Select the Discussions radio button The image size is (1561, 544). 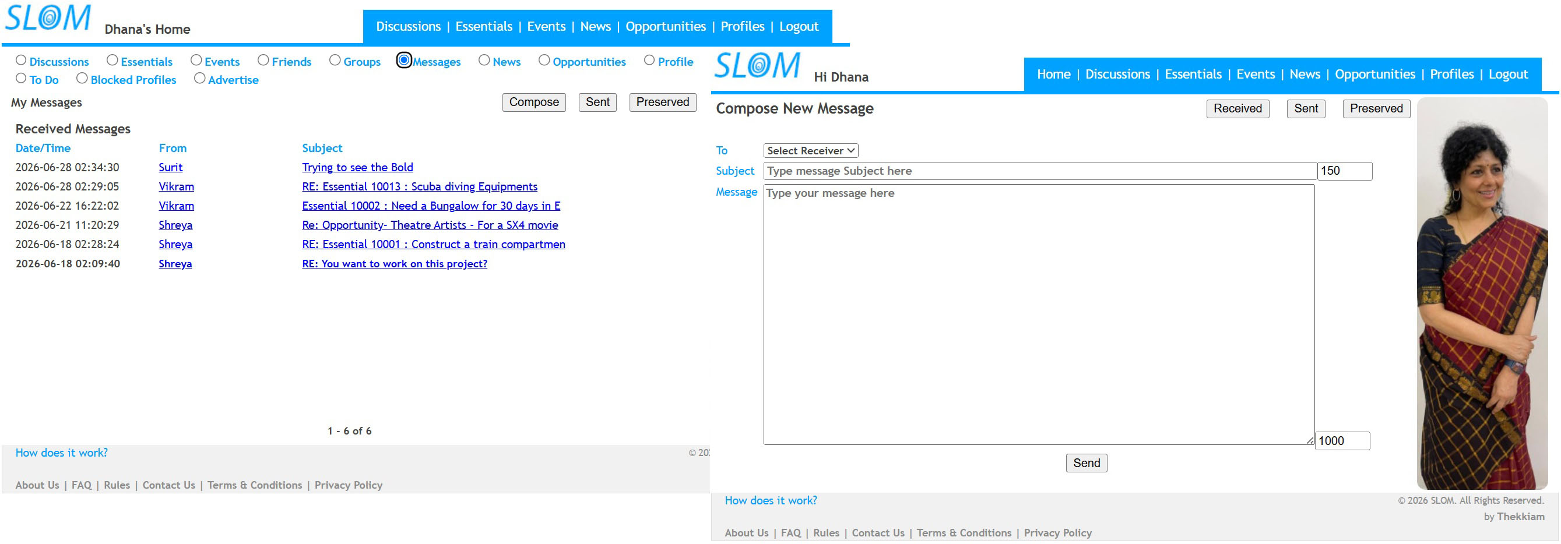pyautogui.click(x=21, y=61)
